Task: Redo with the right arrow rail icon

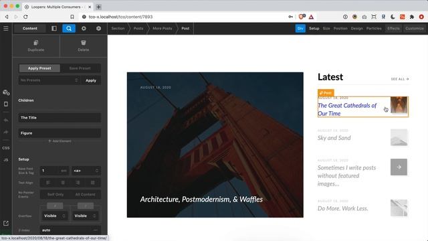Action: click(6, 133)
